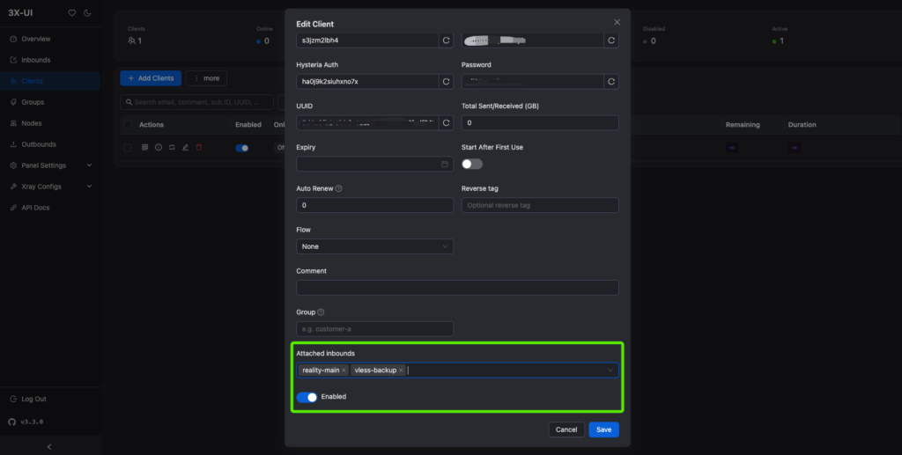902x455 pixels.
Task: Open the Flow dropdown
Action: tap(374, 246)
